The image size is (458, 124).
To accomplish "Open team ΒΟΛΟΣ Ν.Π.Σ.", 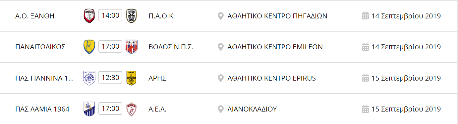I will (171, 47).
